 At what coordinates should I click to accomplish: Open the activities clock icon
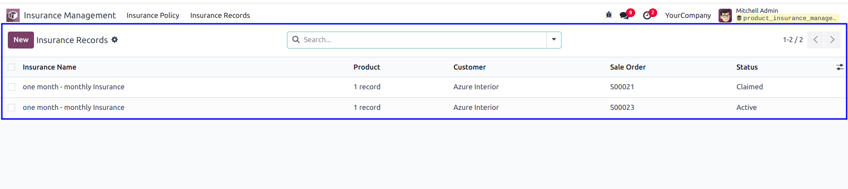(x=647, y=16)
